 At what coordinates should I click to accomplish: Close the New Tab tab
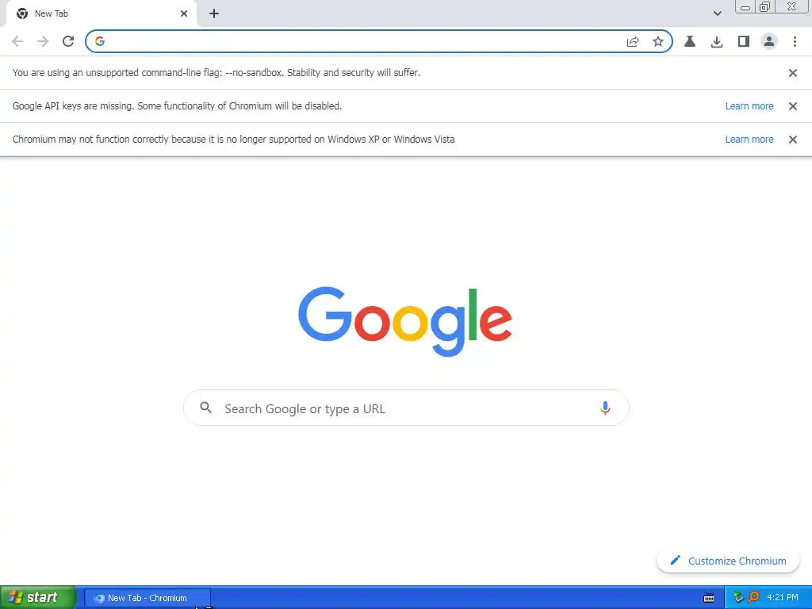(184, 13)
